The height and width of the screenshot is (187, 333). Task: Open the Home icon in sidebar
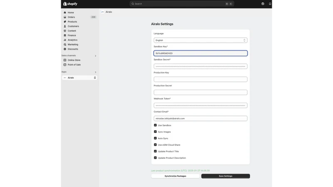tap(65, 12)
